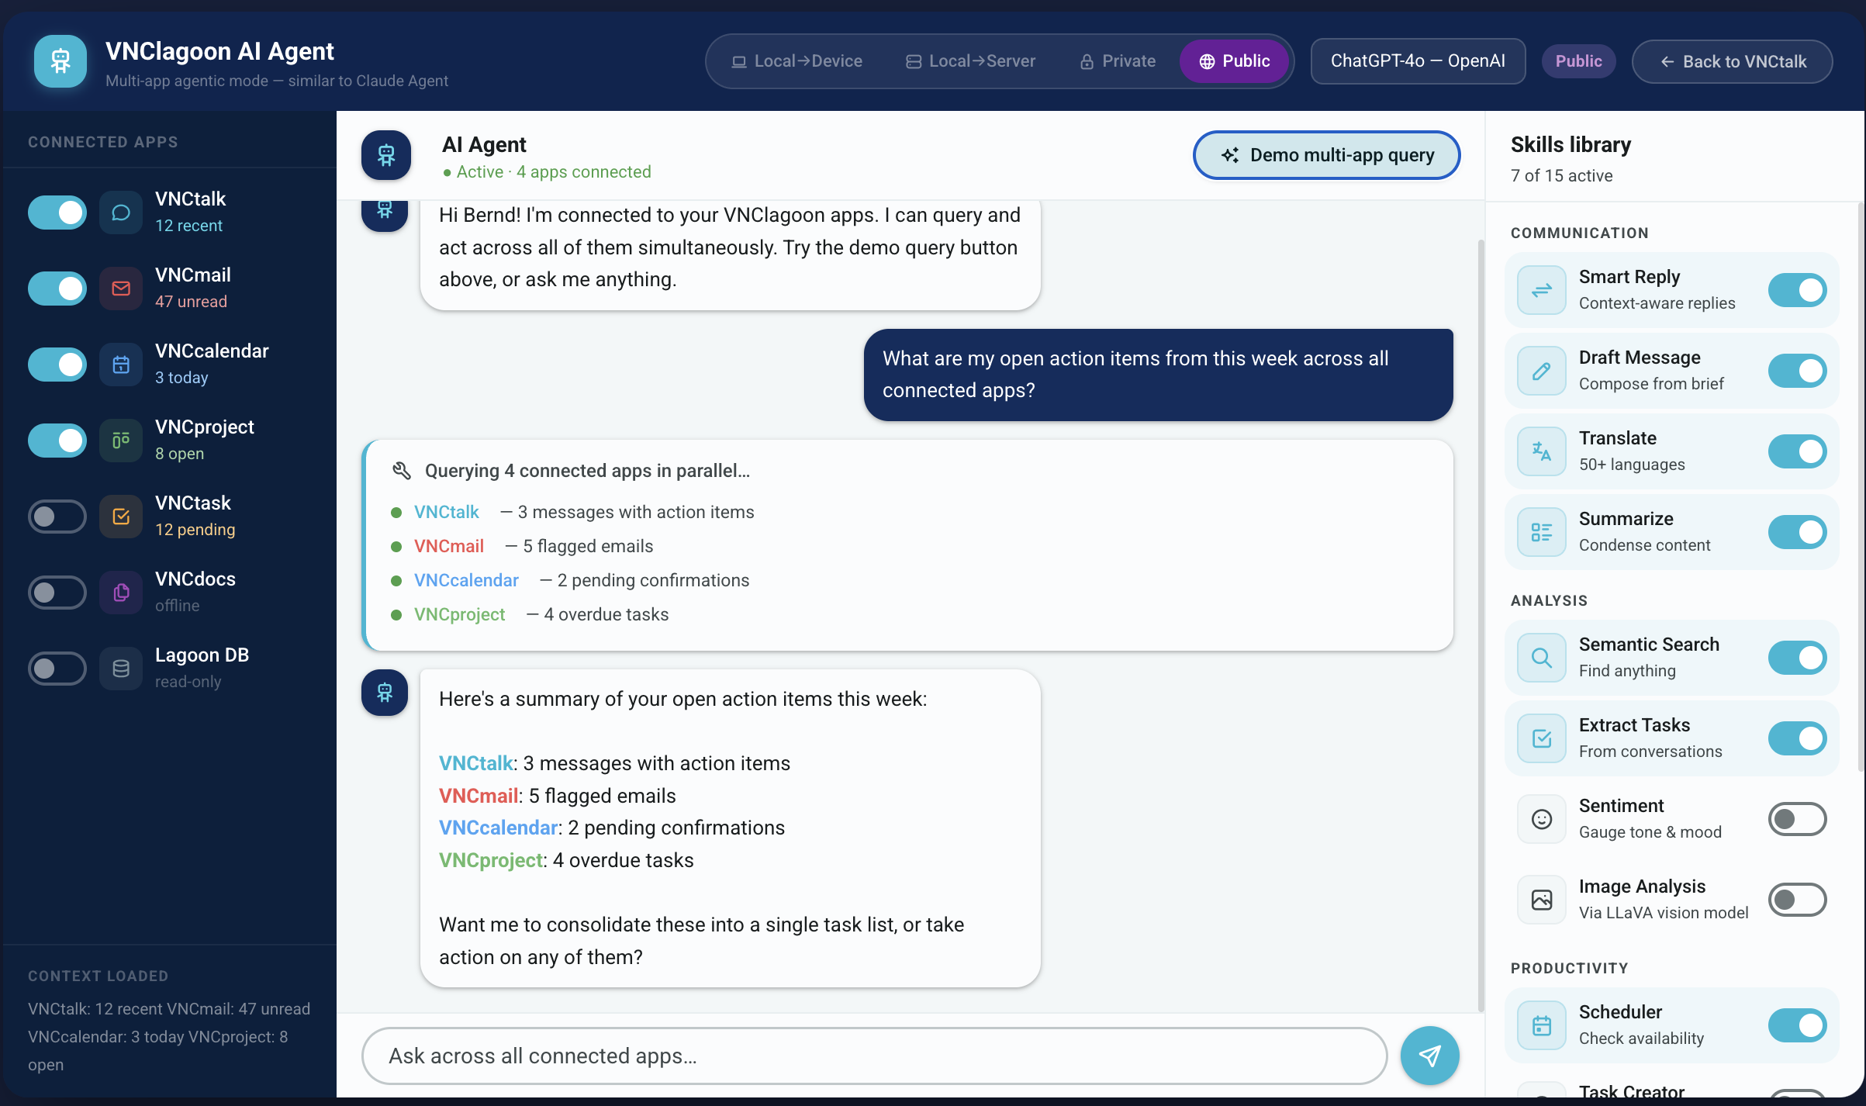Select the Public mode tab
This screenshot has width=1866, height=1106.
click(1234, 61)
